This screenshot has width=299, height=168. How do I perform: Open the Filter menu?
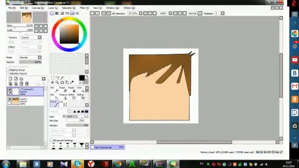pyautogui.click(x=84, y=8)
